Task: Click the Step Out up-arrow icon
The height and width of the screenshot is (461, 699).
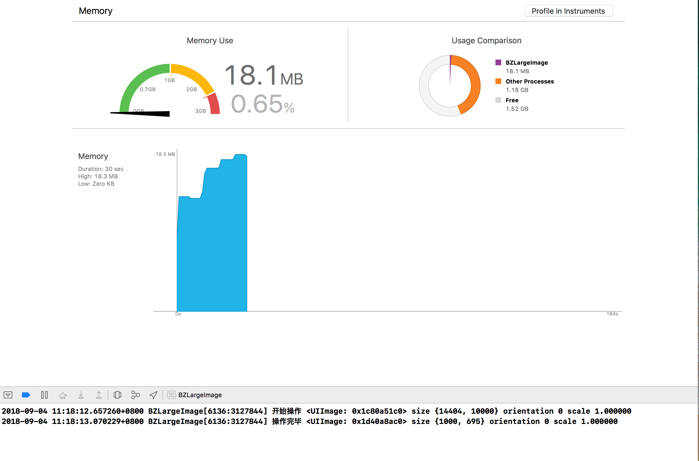Action: (x=99, y=395)
